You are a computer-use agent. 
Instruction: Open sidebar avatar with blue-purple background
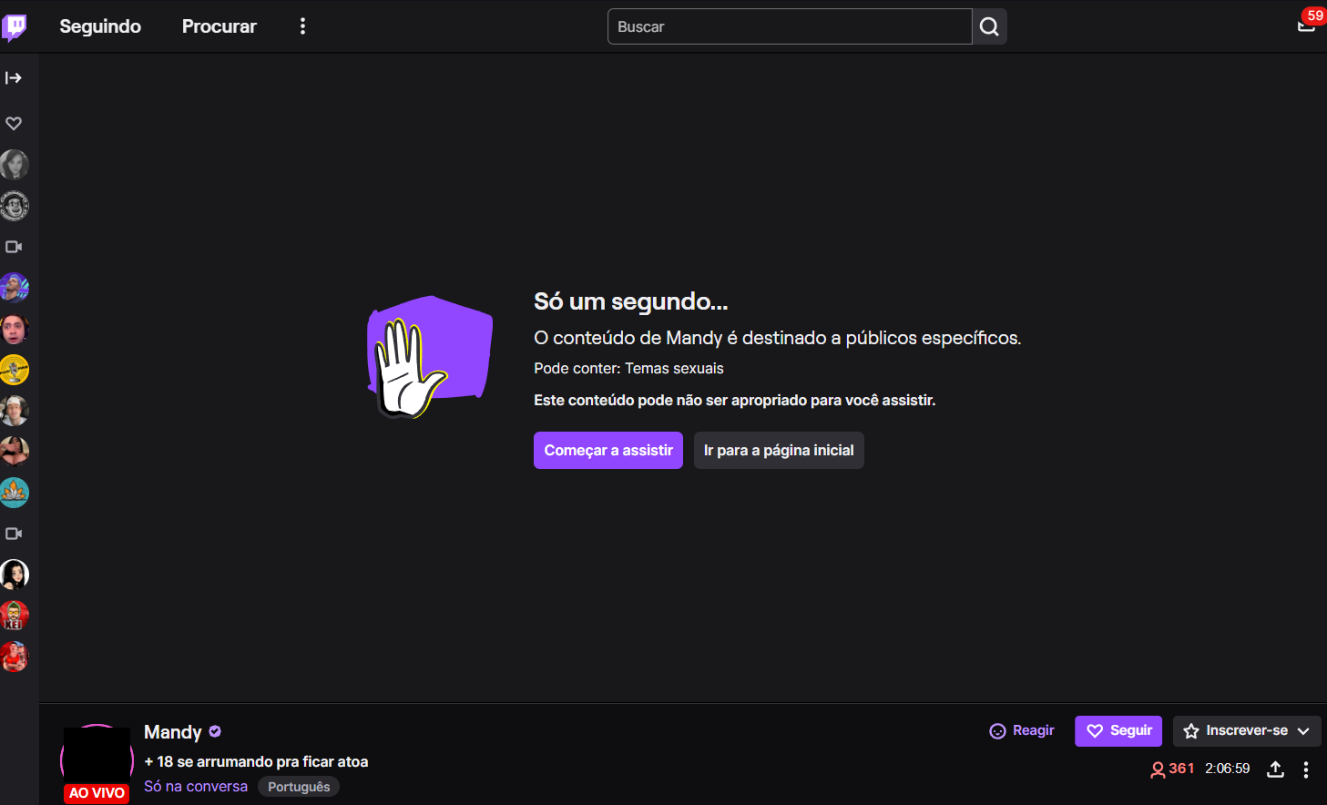click(14, 288)
